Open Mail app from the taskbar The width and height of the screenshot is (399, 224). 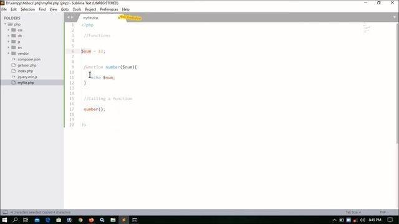37,220
